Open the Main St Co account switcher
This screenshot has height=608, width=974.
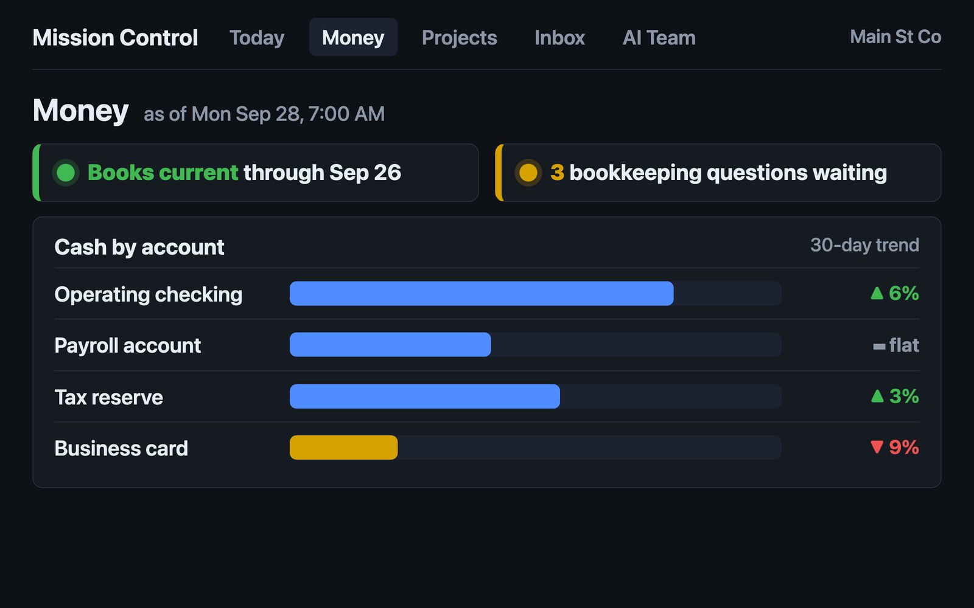coord(895,36)
